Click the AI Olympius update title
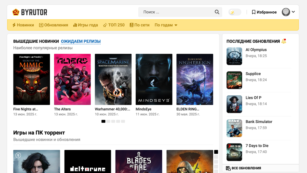307x173 pixels. pyautogui.click(x=256, y=50)
